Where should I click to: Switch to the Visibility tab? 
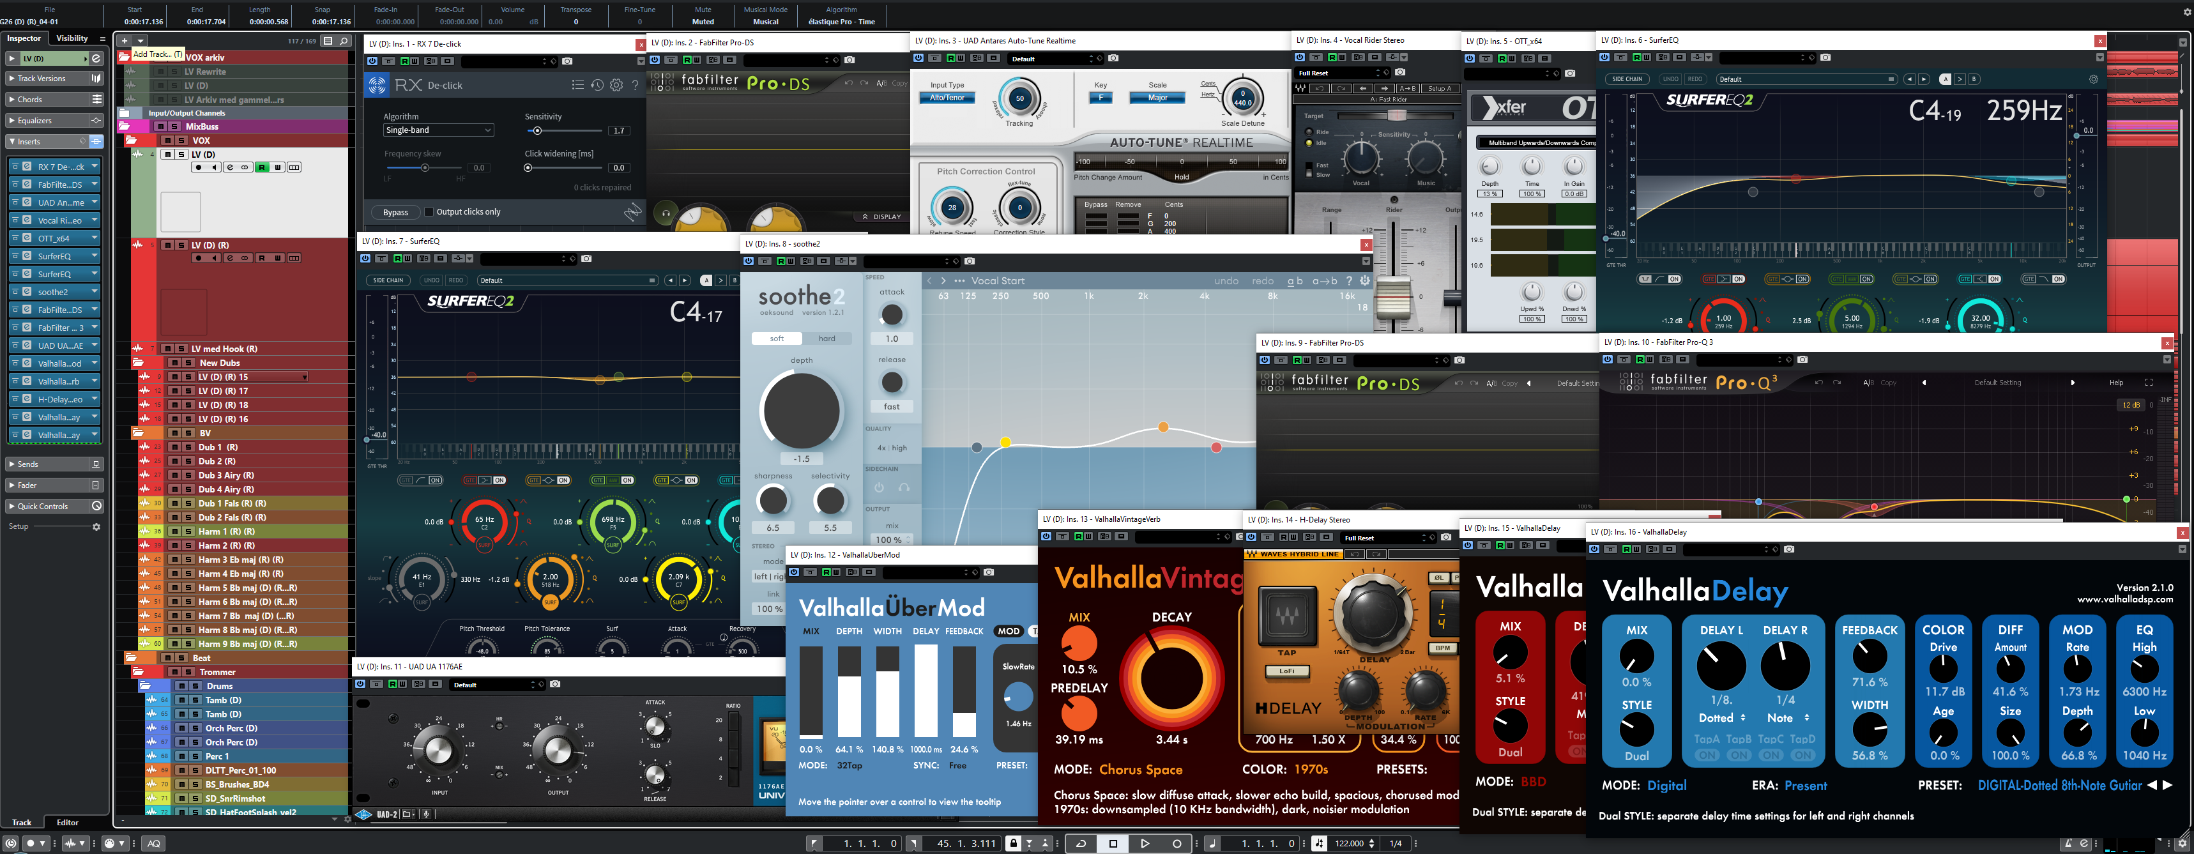[72, 38]
